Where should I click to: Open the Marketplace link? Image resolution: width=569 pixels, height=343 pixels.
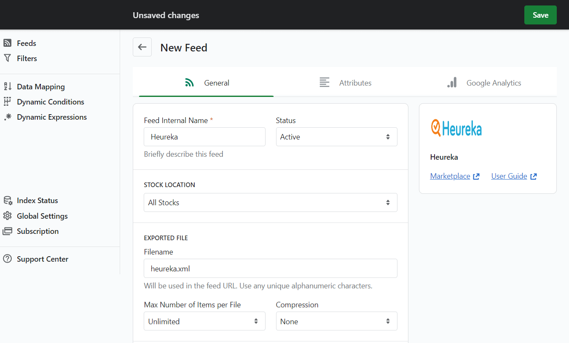tap(450, 176)
